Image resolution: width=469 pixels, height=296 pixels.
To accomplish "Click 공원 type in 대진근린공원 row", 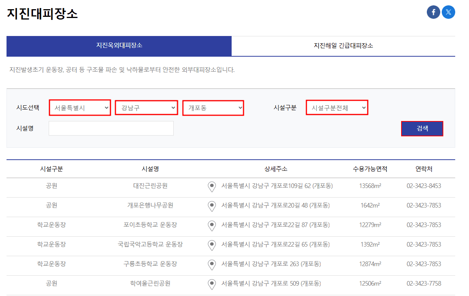I will pos(51,186).
